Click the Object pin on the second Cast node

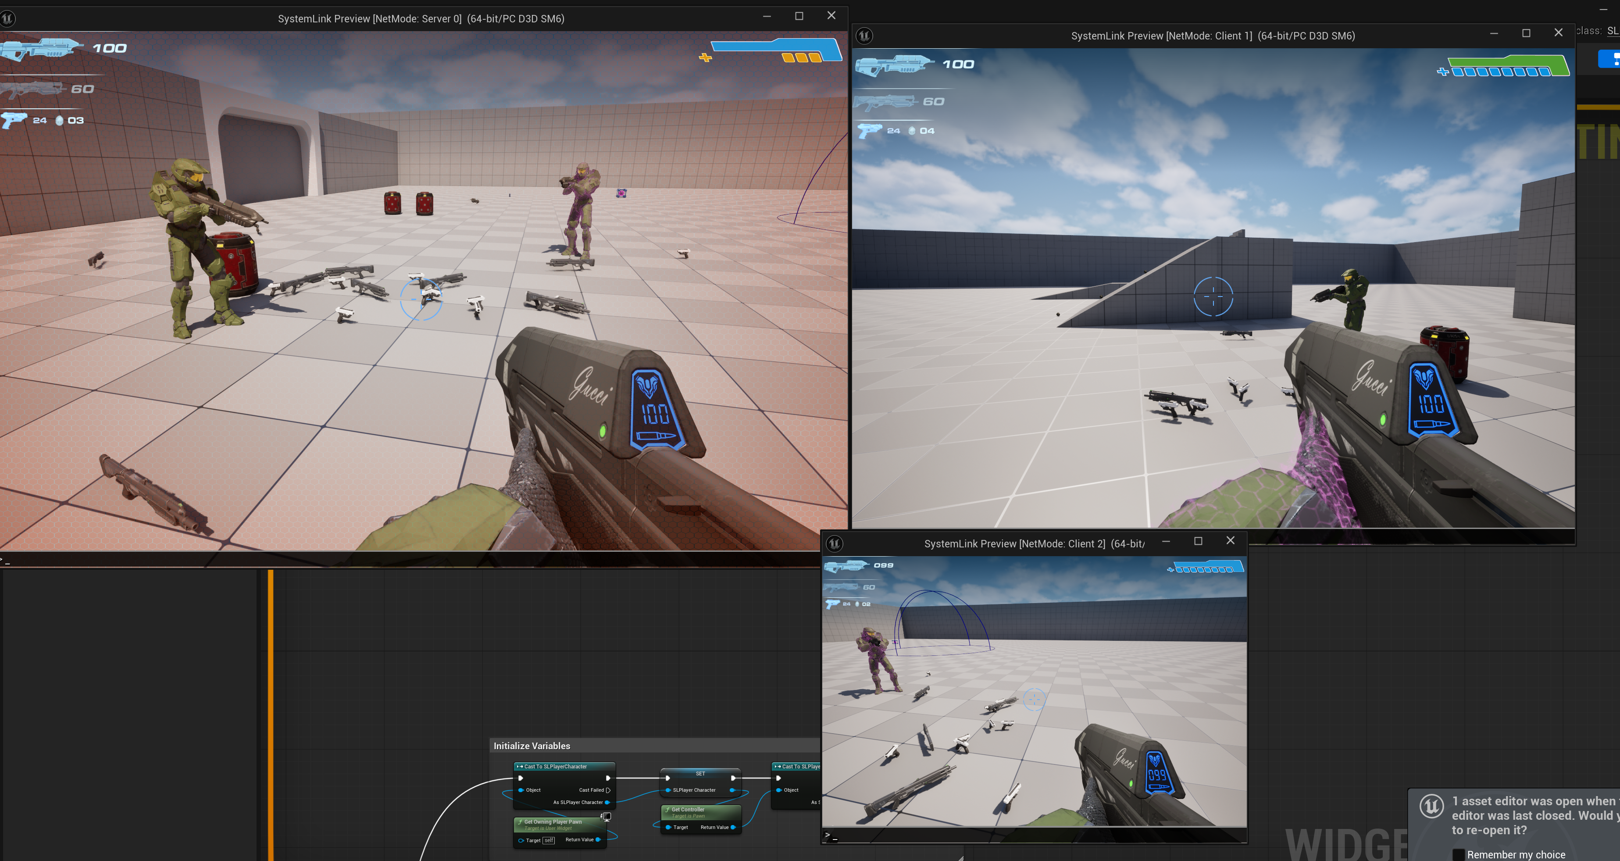[778, 790]
